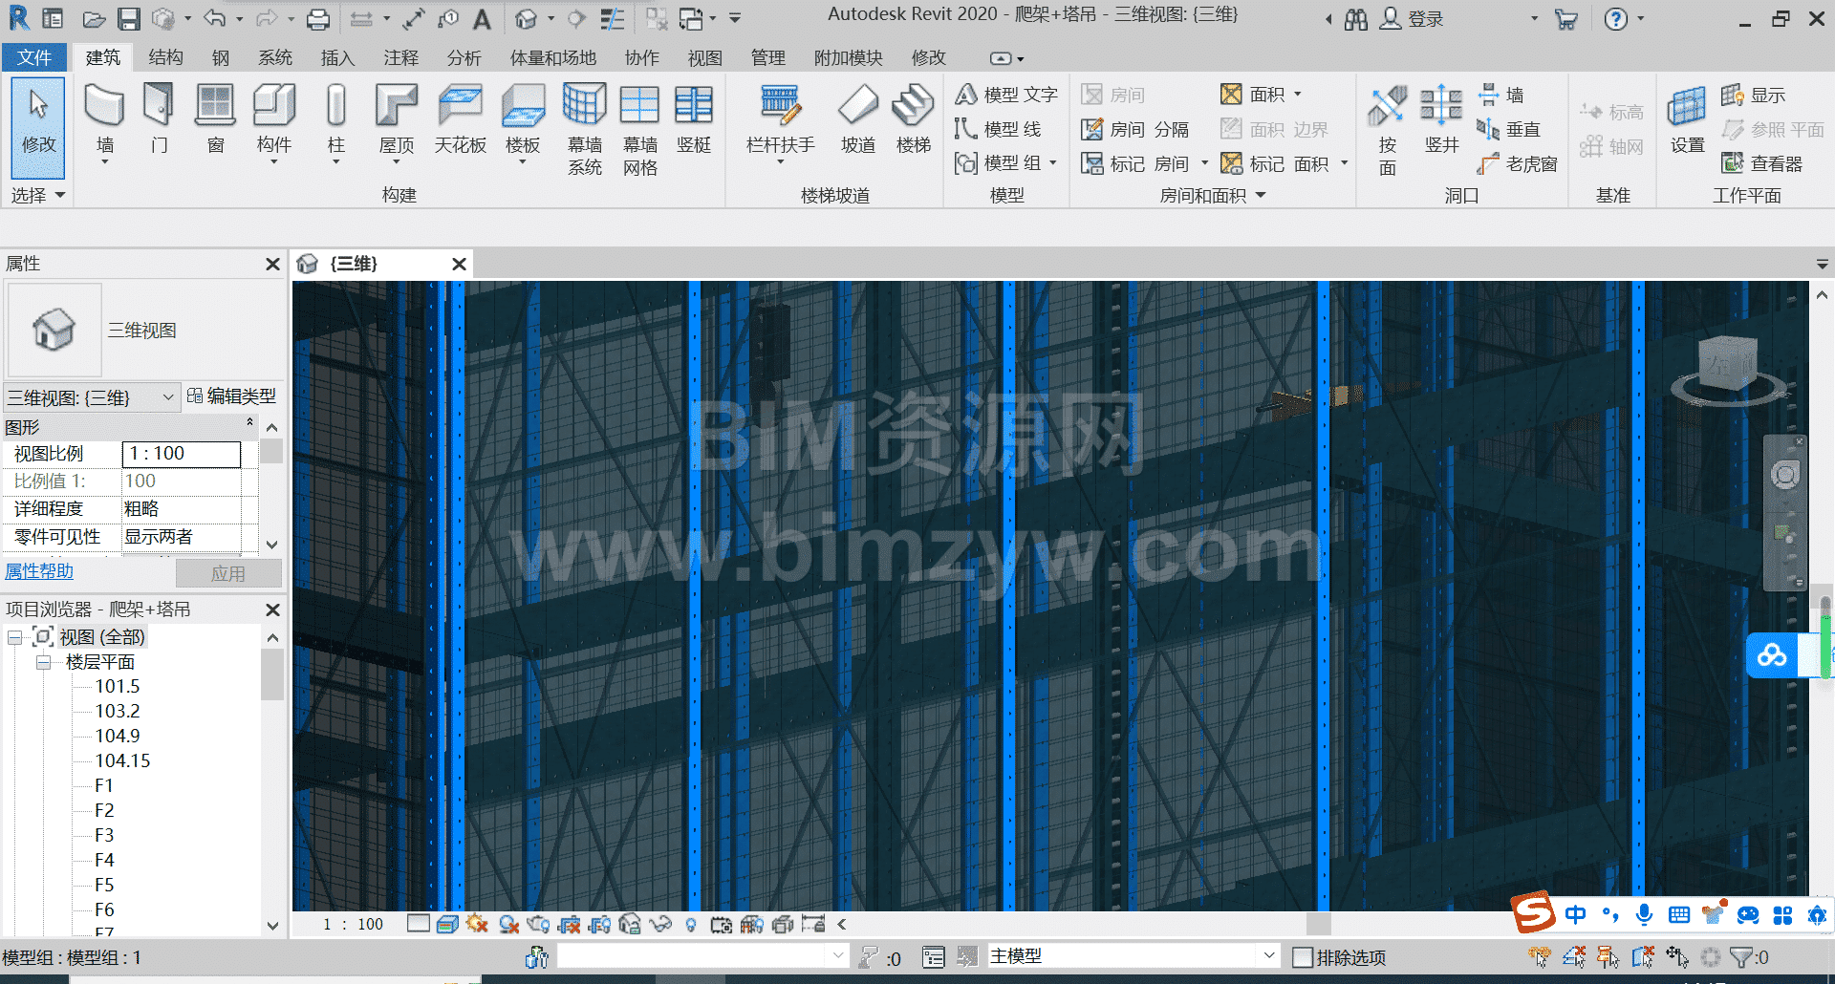Click the View Scale field showing 1 : 100
Viewport: 1835px width, 984px height.
pyautogui.click(x=182, y=454)
